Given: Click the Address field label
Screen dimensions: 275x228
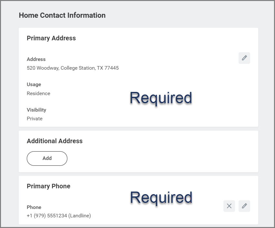Looking at the screenshot, I should [36, 59].
